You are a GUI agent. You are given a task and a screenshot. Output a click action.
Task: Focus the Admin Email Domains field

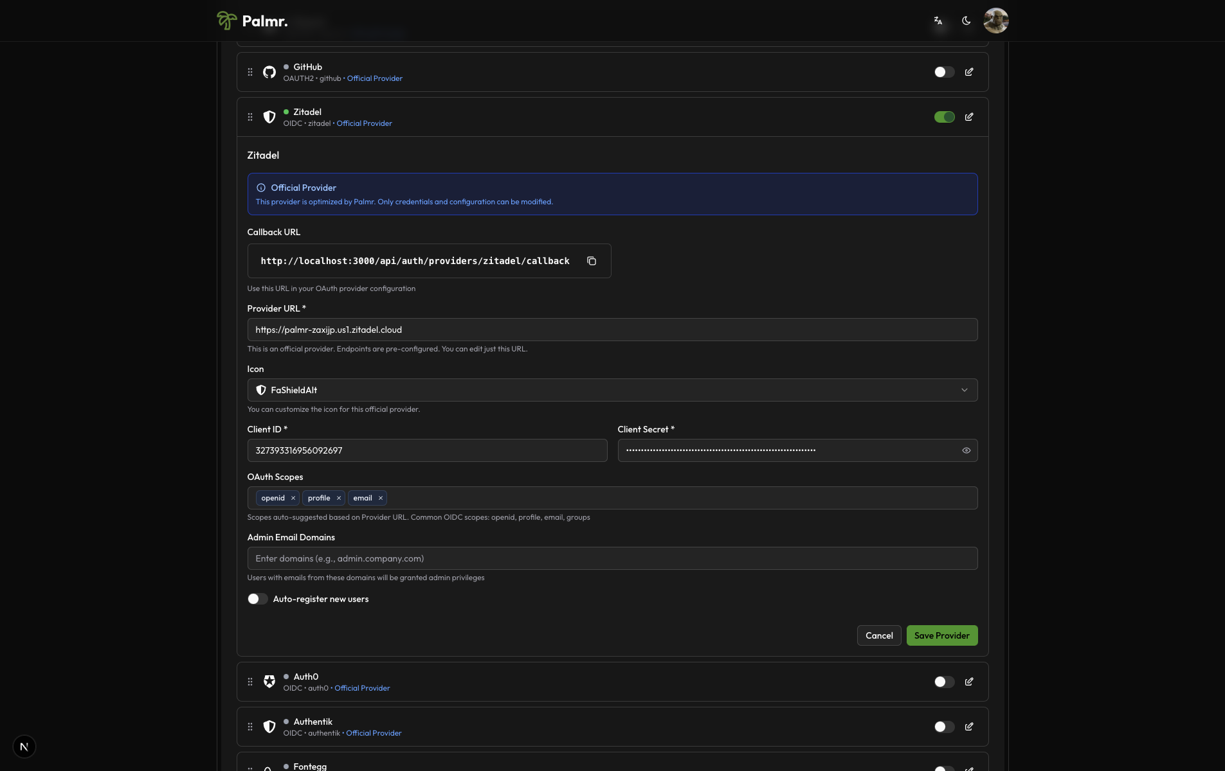tap(612, 558)
